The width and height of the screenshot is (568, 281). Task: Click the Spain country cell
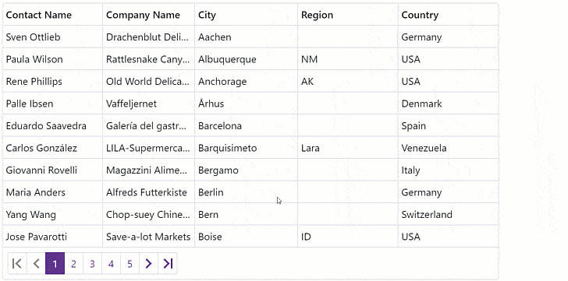point(448,125)
